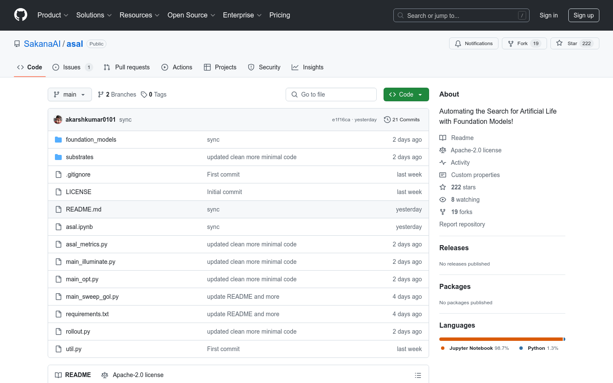Screen dimensions: 613x383
Task: View the 21 Commits history
Action: (x=402, y=120)
